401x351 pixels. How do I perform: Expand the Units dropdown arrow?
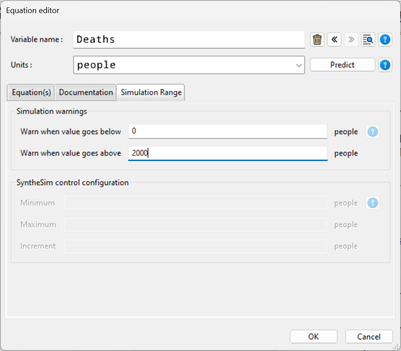pyautogui.click(x=299, y=65)
